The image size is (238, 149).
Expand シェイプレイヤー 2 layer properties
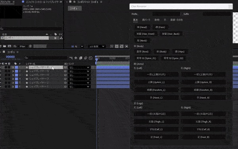[13, 83]
